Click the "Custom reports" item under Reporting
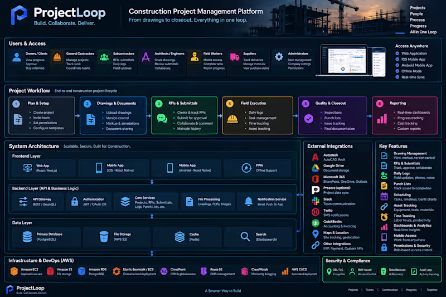446x297 pixels. point(409,129)
